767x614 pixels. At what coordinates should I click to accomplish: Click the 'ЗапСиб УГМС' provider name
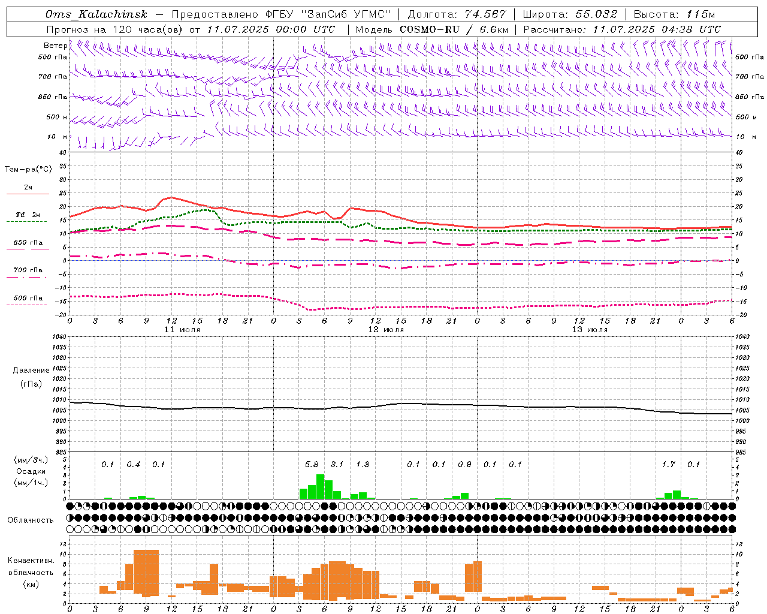click(x=345, y=14)
